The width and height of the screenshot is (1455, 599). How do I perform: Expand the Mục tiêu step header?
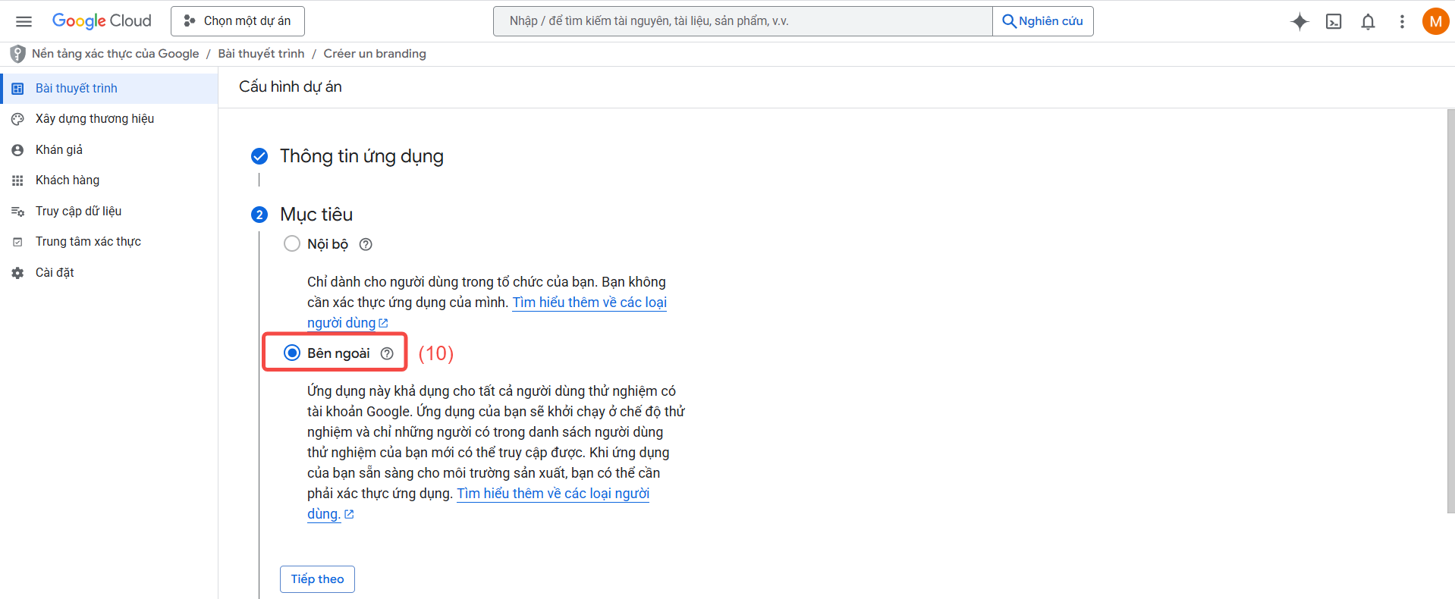(x=316, y=215)
